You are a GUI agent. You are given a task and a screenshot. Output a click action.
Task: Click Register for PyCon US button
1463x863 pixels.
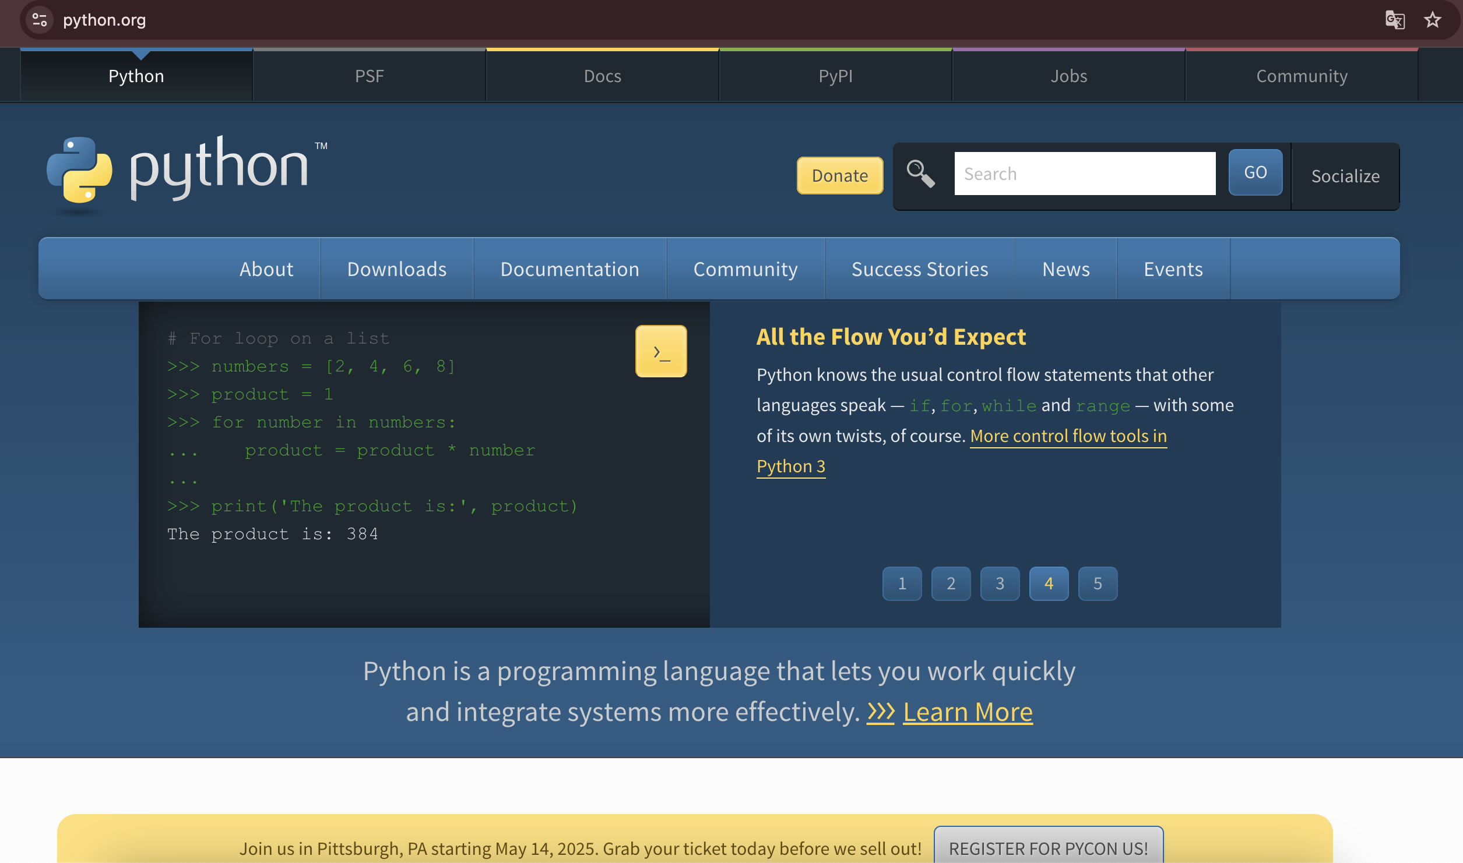[1048, 847]
